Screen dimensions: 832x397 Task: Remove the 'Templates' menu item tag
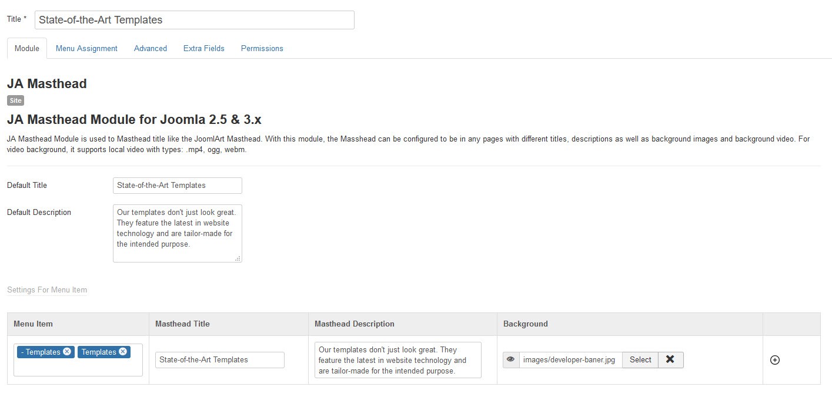click(123, 352)
